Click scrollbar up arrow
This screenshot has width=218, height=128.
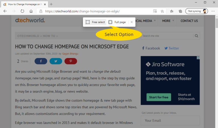217,17
